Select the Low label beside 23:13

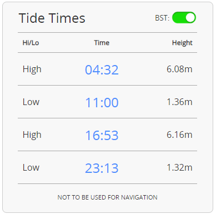pyautogui.click(x=31, y=168)
